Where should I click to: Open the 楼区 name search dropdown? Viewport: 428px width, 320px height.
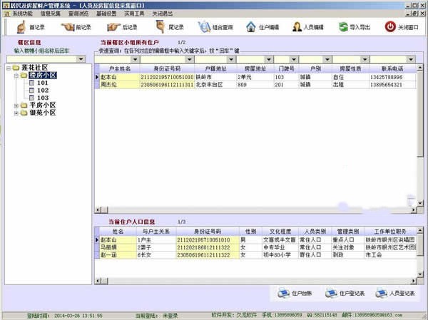(x=81, y=59)
